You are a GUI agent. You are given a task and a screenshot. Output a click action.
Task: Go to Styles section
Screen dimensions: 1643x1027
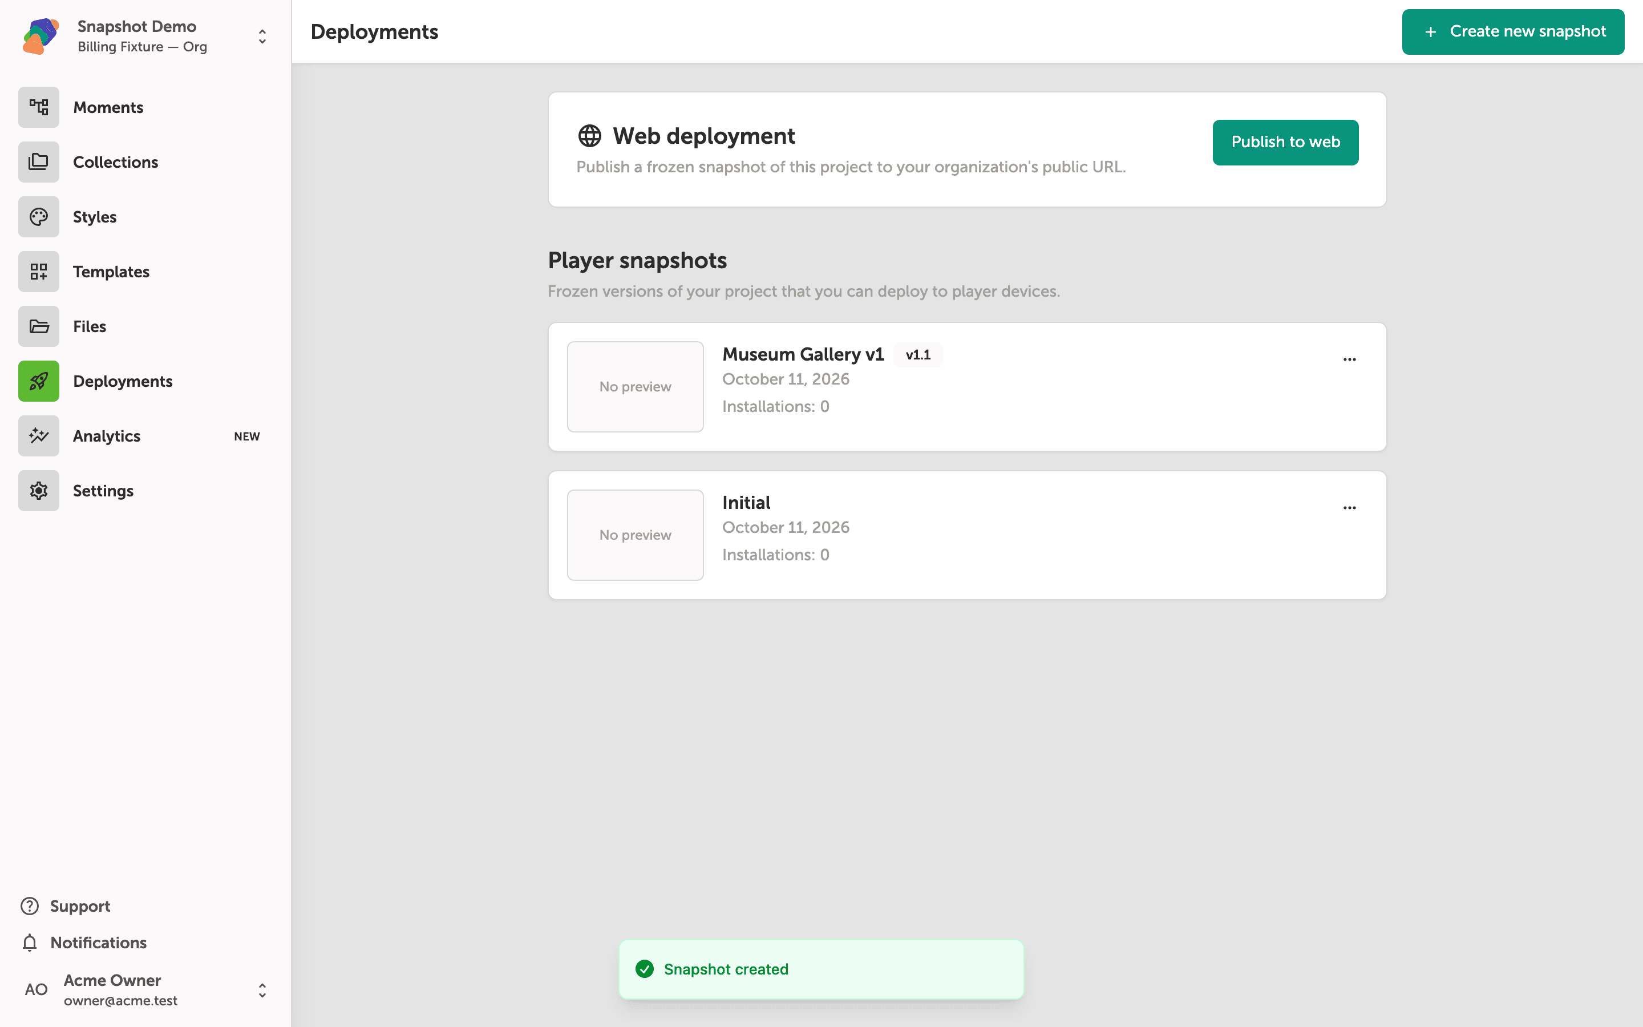pos(94,217)
